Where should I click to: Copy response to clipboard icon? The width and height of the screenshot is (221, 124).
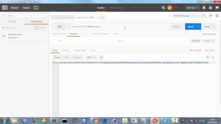point(208,57)
